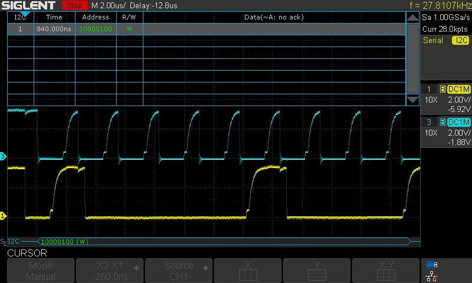Select the Address column header

pyautogui.click(x=96, y=17)
